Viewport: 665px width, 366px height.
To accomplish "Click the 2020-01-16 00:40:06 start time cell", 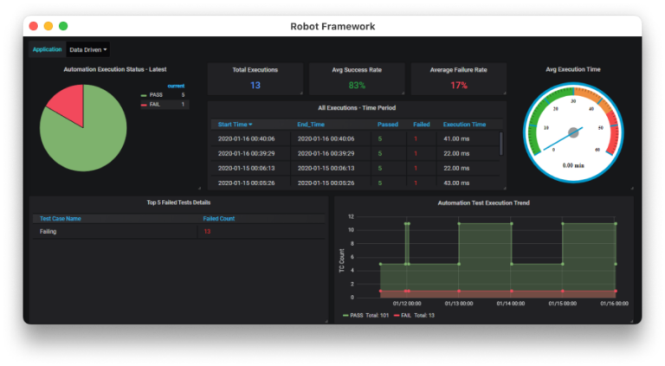I will coord(247,138).
